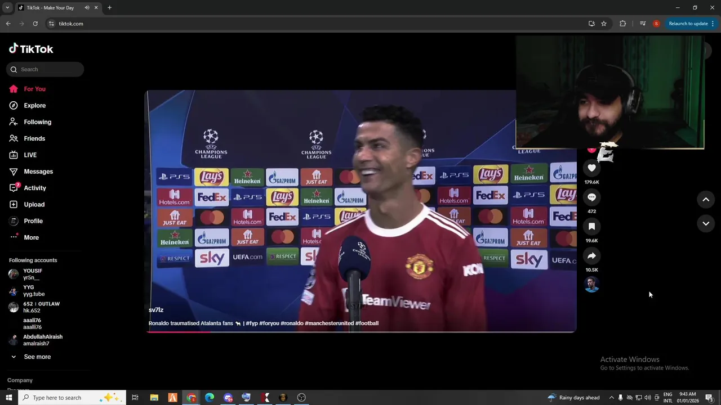Click the TikTok logo

pyautogui.click(x=31, y=49)
